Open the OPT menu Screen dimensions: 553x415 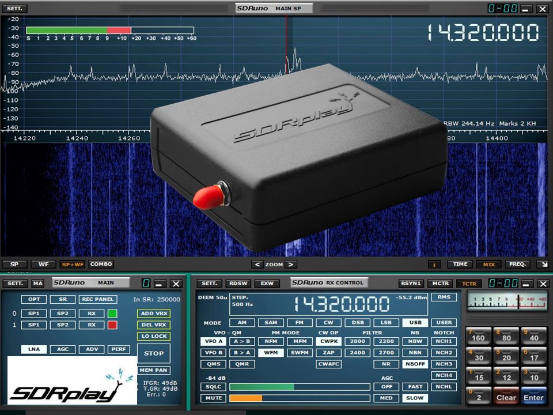click(x=34, y=299)
